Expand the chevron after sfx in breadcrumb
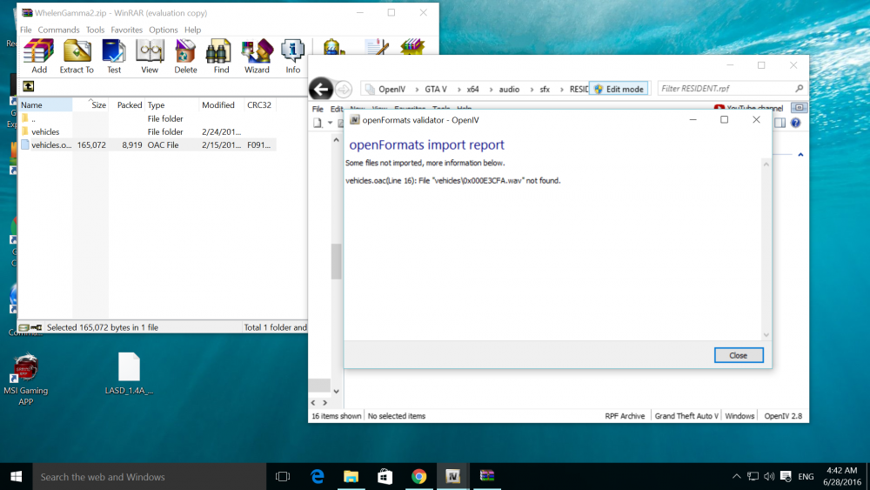Viewport: 870px width, 490px height. click(x=561, y=89)
